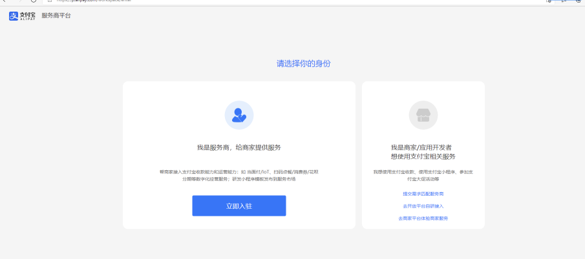Click the Alipay 支付宝 logo
585x259 pixels.
23,16
